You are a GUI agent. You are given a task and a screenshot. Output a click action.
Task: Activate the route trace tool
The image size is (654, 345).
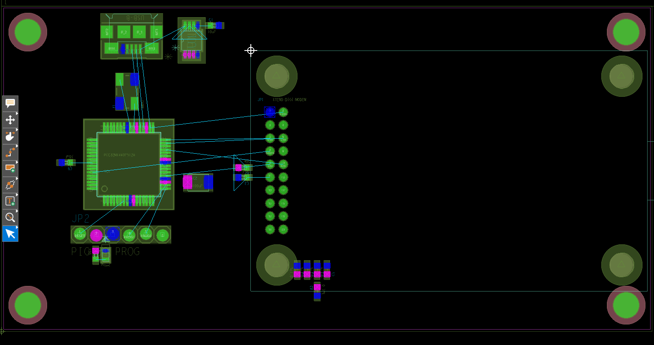[x=10, y=152]
